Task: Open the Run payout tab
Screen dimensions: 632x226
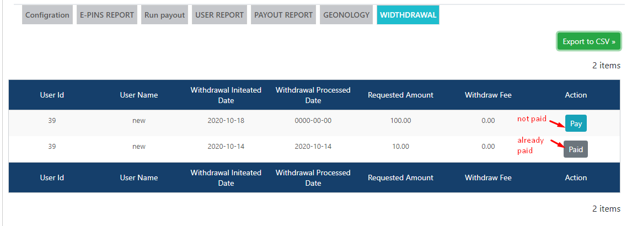Action: [x=165, y=15]
